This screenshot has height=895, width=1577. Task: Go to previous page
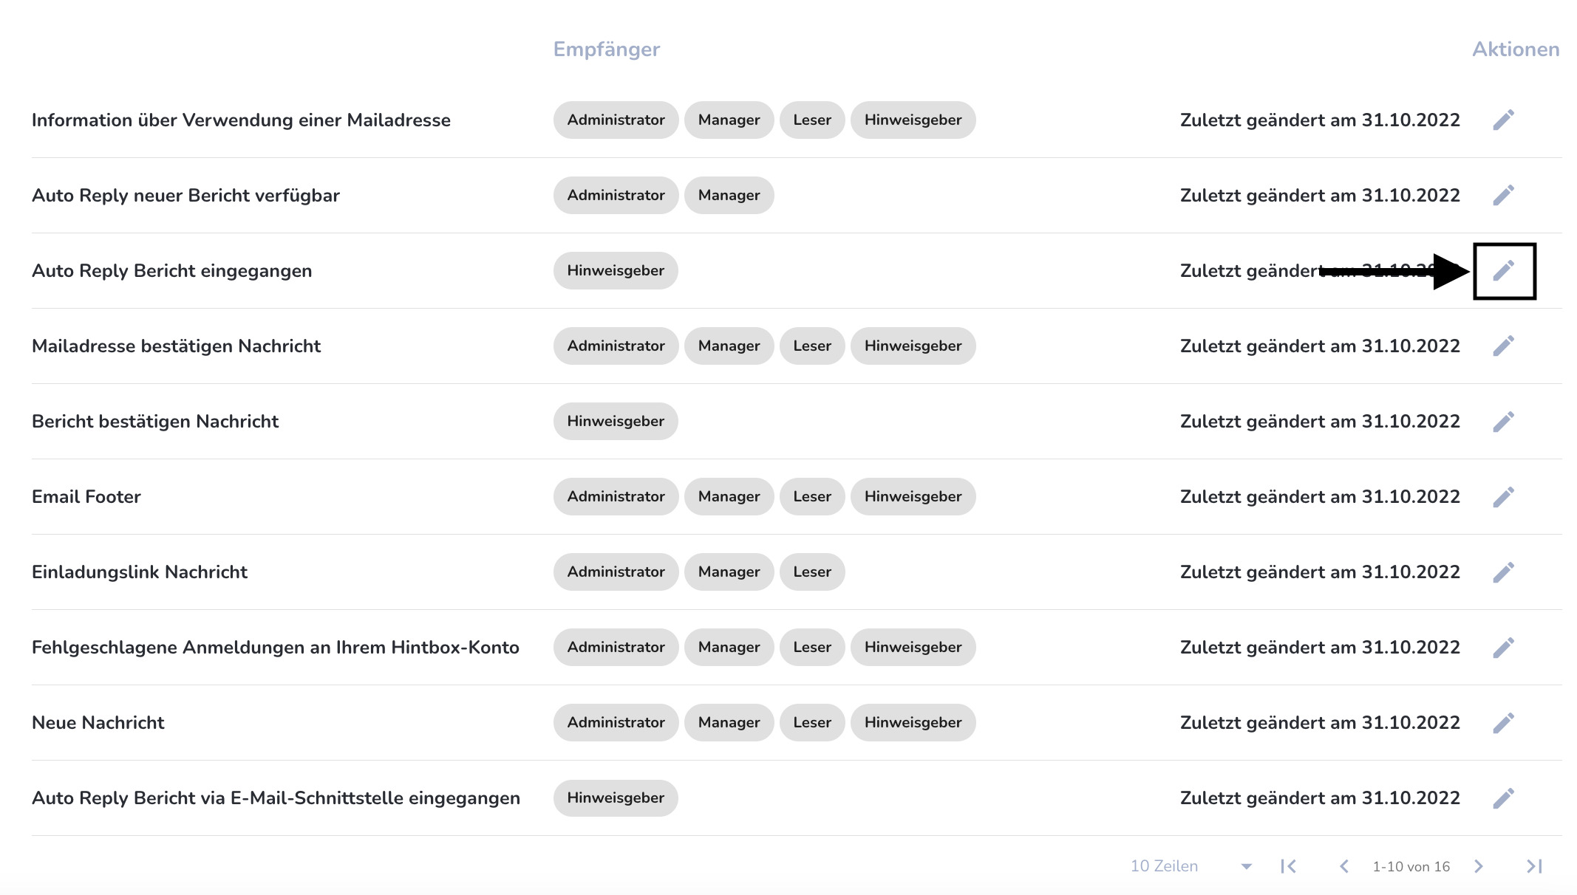point(1344,866)
